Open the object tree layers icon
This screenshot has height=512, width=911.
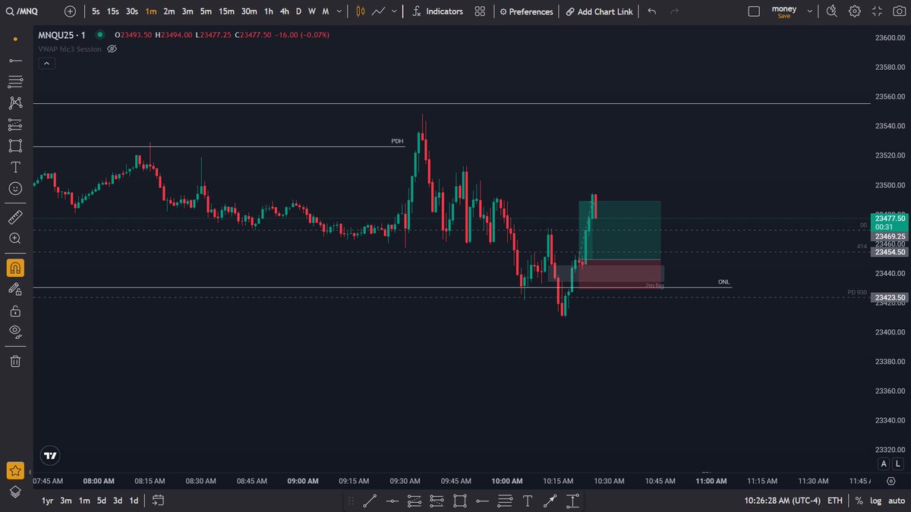(15, 492)
